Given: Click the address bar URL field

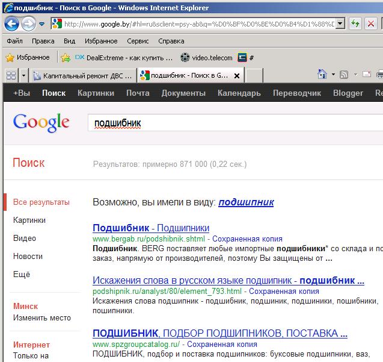Looking at the screenshot, I should pos(198,23).
